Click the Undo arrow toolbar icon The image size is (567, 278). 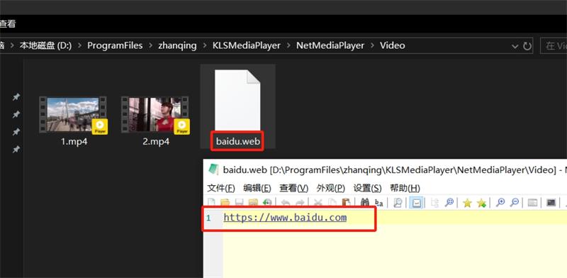286,203
